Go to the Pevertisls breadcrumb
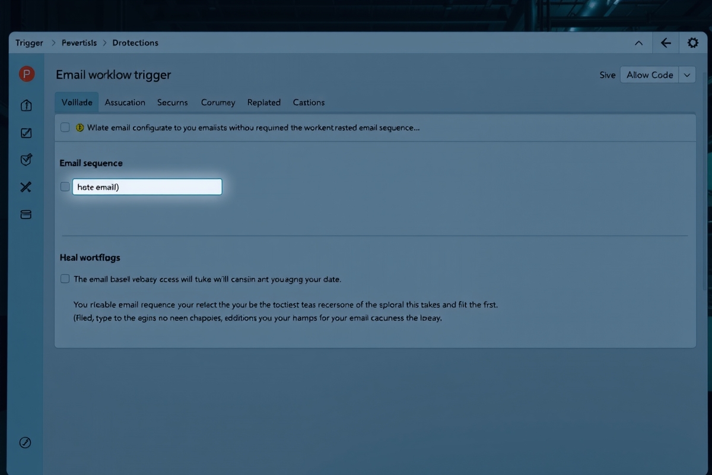 [79, 43]
